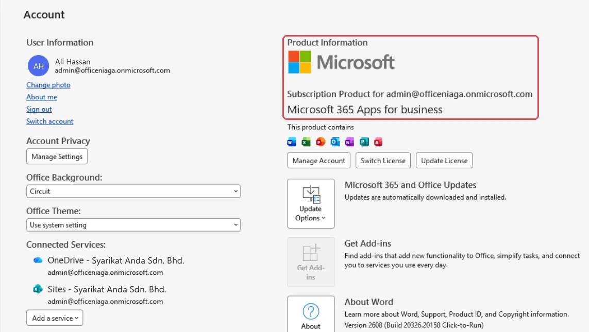The width and height of the screenshot is (589, 332).
Task: Click the Microsoft 365 Apps for business text
Action: tap(365, 110)
